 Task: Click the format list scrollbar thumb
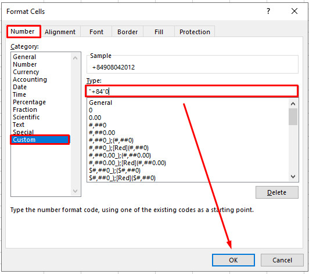point(293,117)
